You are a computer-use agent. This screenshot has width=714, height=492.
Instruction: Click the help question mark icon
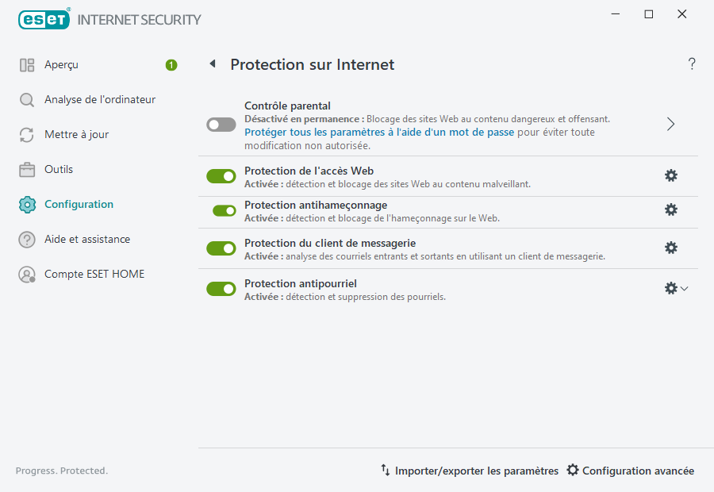click(x=691, y=63)
